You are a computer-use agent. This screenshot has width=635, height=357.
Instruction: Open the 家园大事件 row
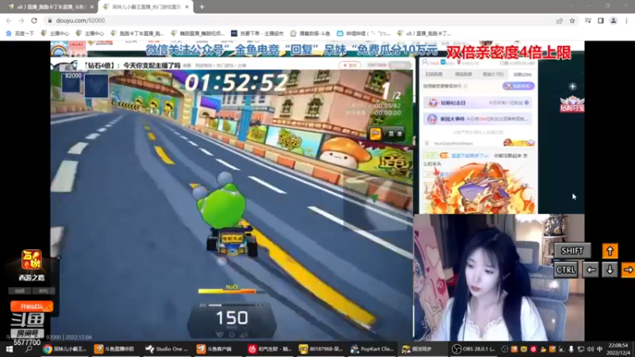click(478, 119)
